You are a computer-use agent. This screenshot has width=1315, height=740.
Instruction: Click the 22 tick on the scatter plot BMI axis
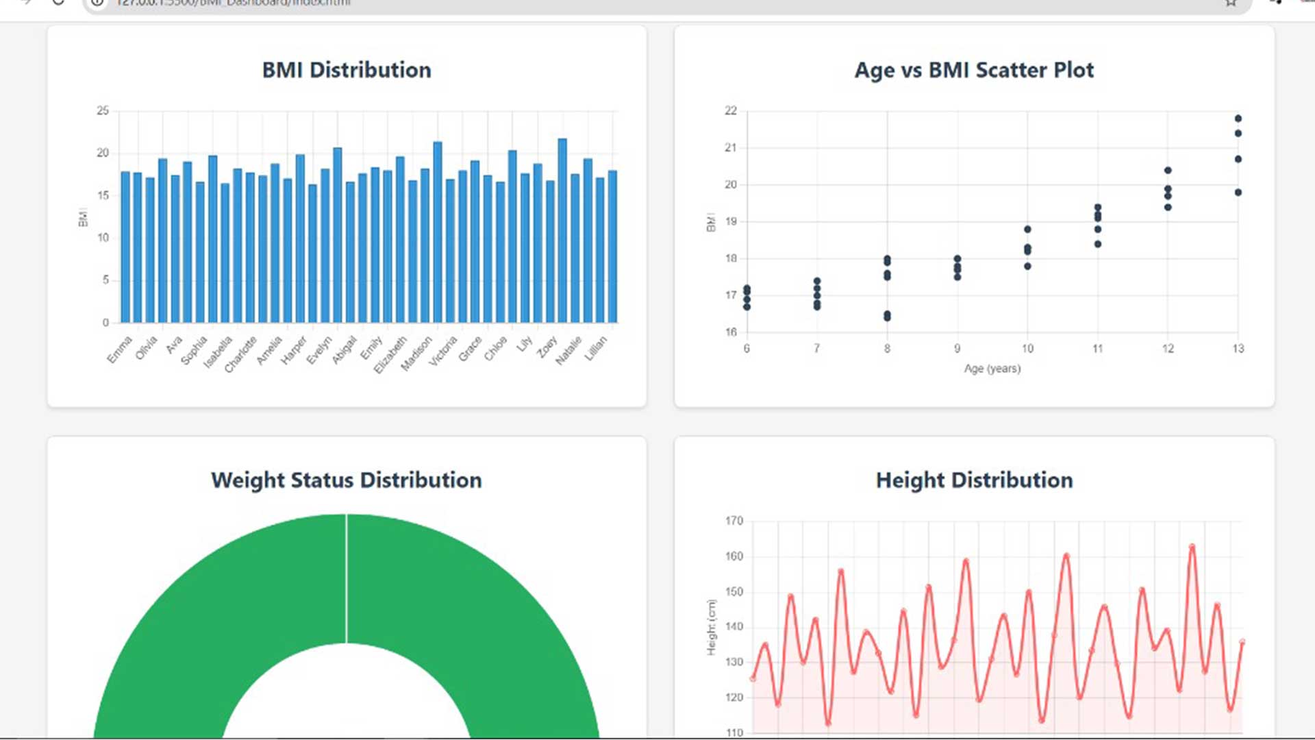731,110
